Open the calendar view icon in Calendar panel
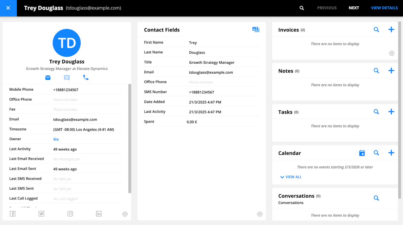Viewport: 403px width, 225px height. pyautogui.click(x=362, y=153)
